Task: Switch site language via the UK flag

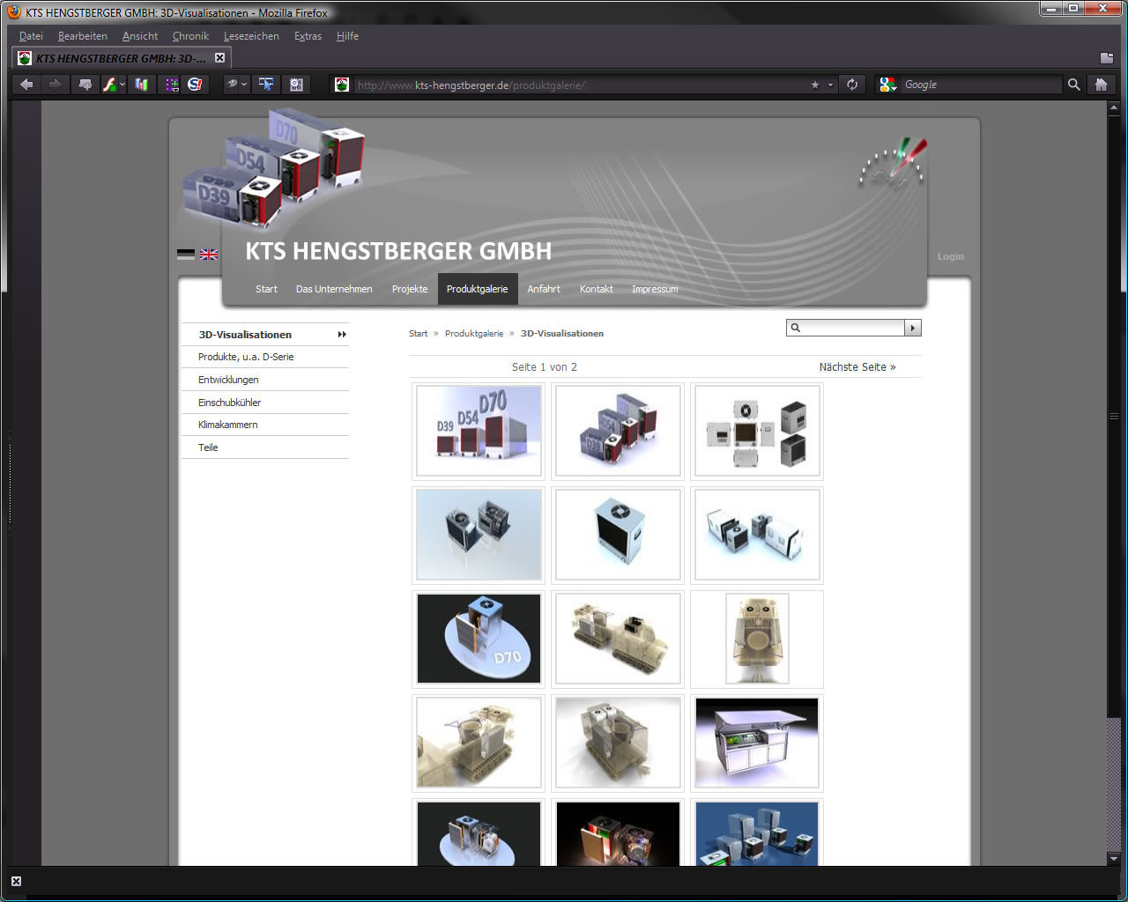Action: click(209, 255)
